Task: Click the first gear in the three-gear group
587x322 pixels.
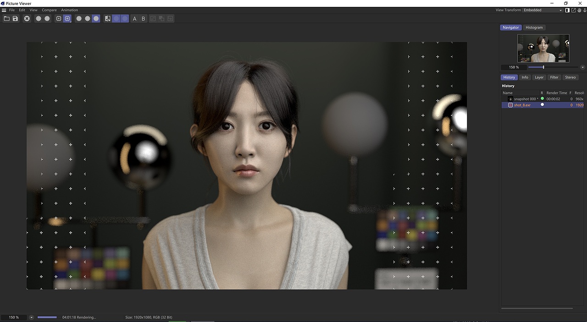Action: tap(79, 19)
